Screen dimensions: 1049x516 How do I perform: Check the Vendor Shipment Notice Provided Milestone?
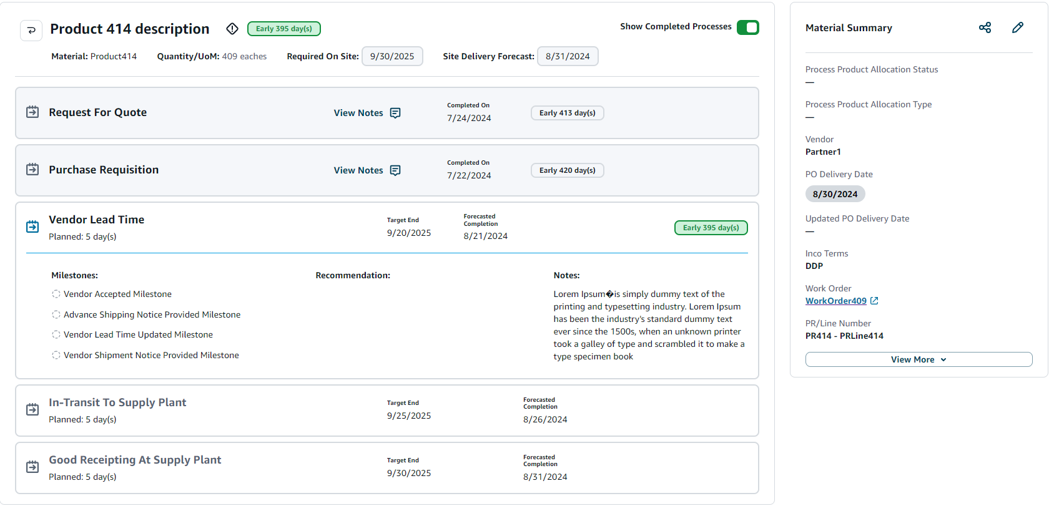pyautogui.click(x=56, y=355)
